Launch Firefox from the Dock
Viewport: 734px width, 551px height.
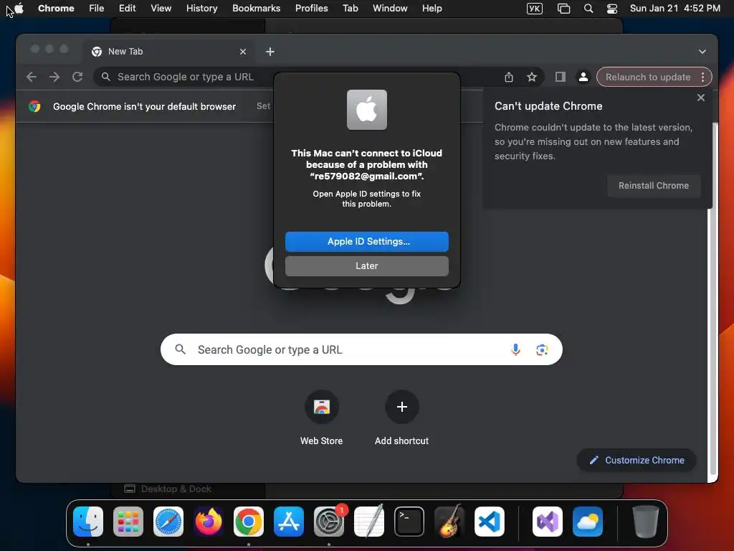pos(209,522)
